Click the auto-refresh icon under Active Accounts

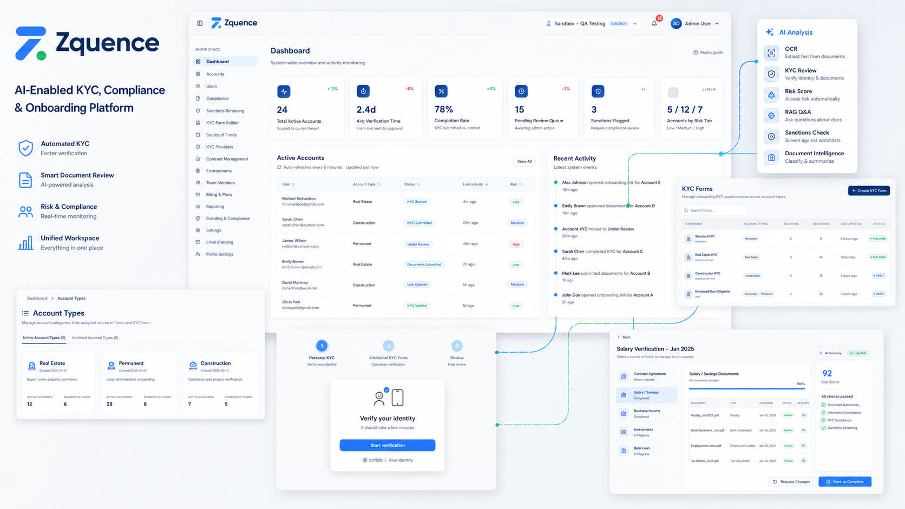click(x=279, y=167)
